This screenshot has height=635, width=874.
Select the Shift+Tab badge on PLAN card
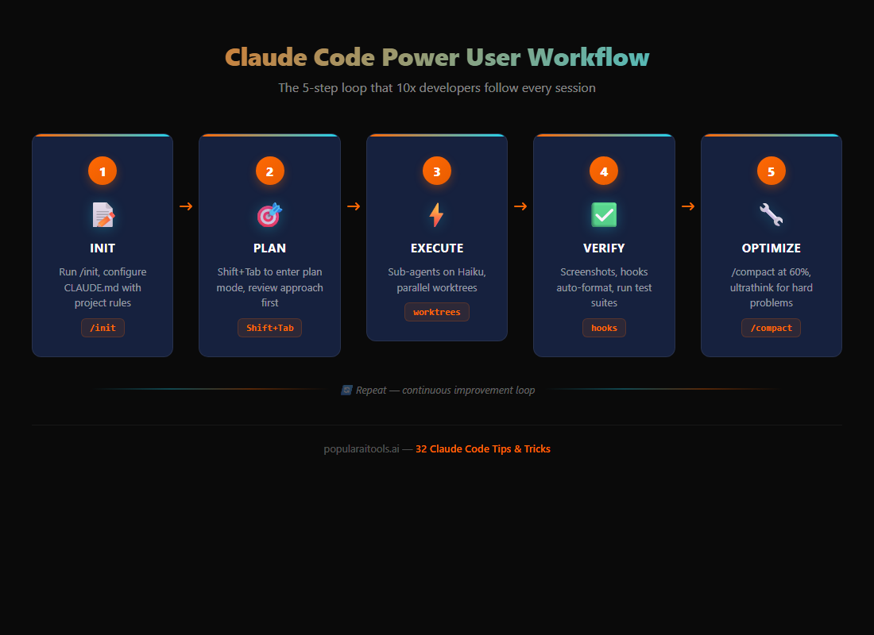(269, 327)
